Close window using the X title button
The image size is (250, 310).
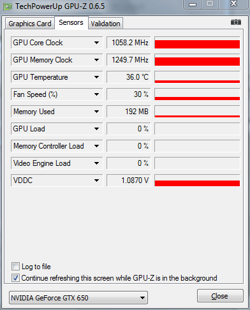234,4
